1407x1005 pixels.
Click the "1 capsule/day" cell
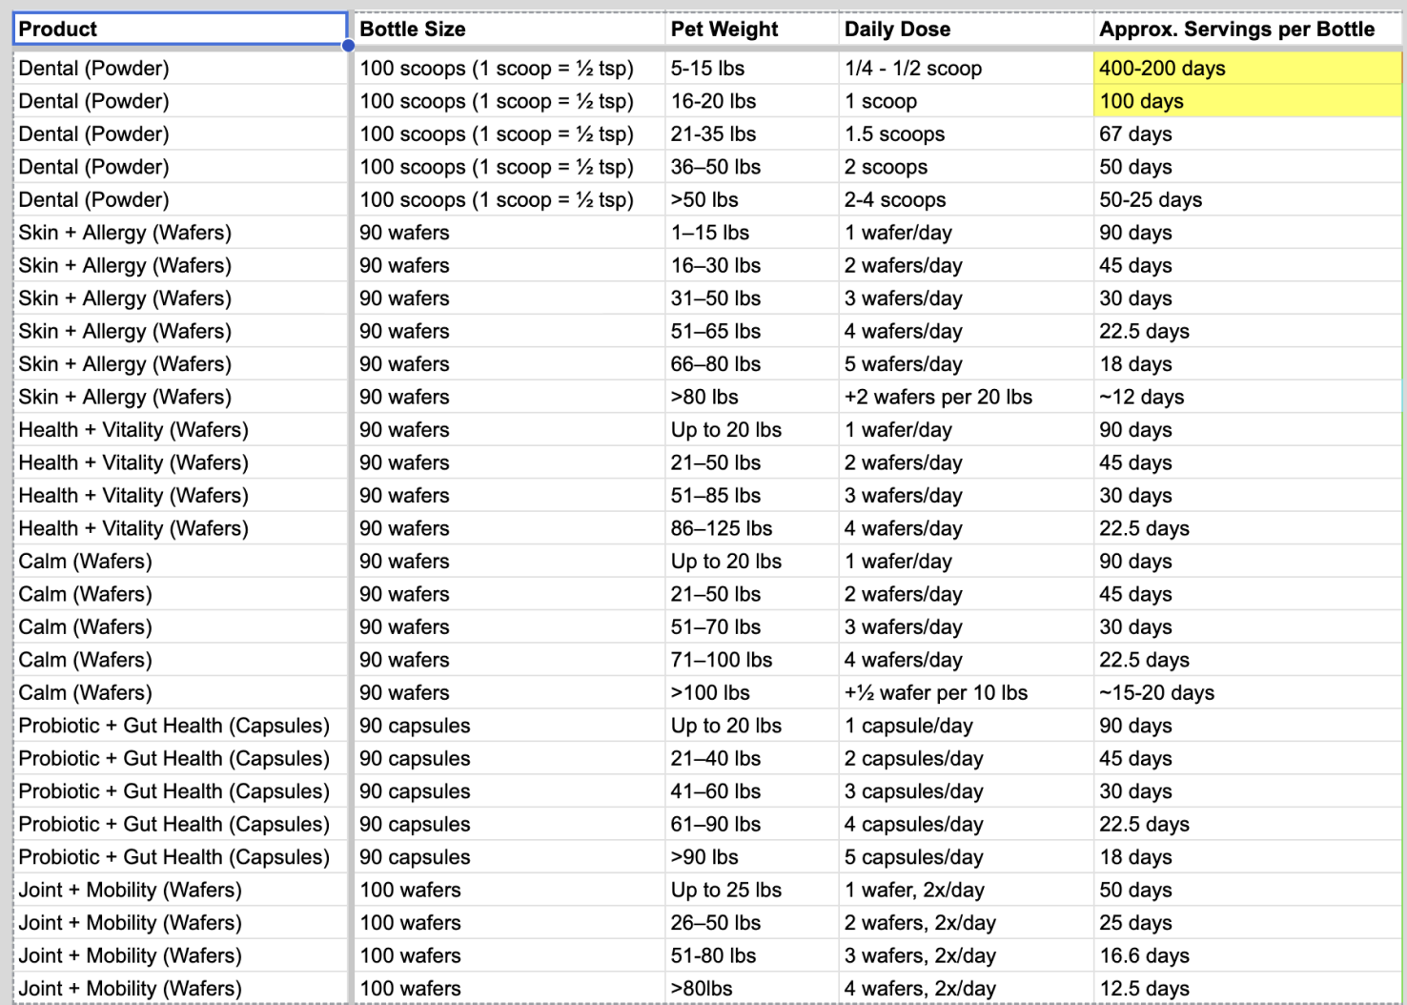(x=966, y=726)
